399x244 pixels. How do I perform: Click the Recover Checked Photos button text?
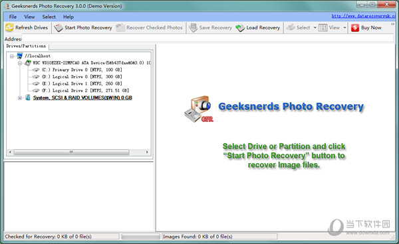point(154,28)
